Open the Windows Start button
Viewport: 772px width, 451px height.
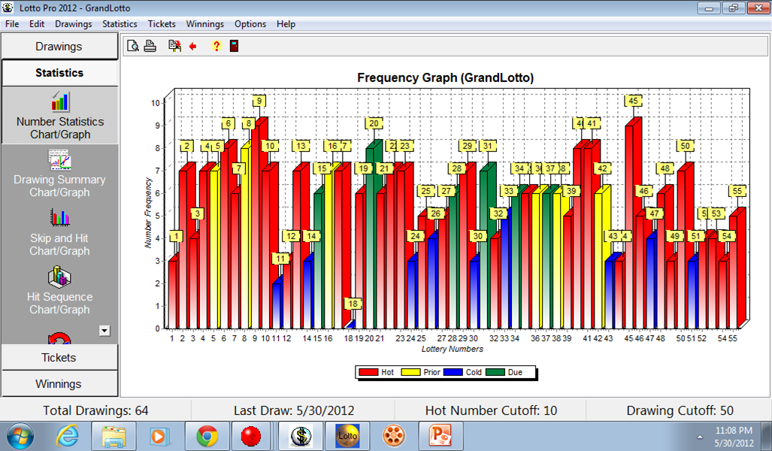[20, 436]
